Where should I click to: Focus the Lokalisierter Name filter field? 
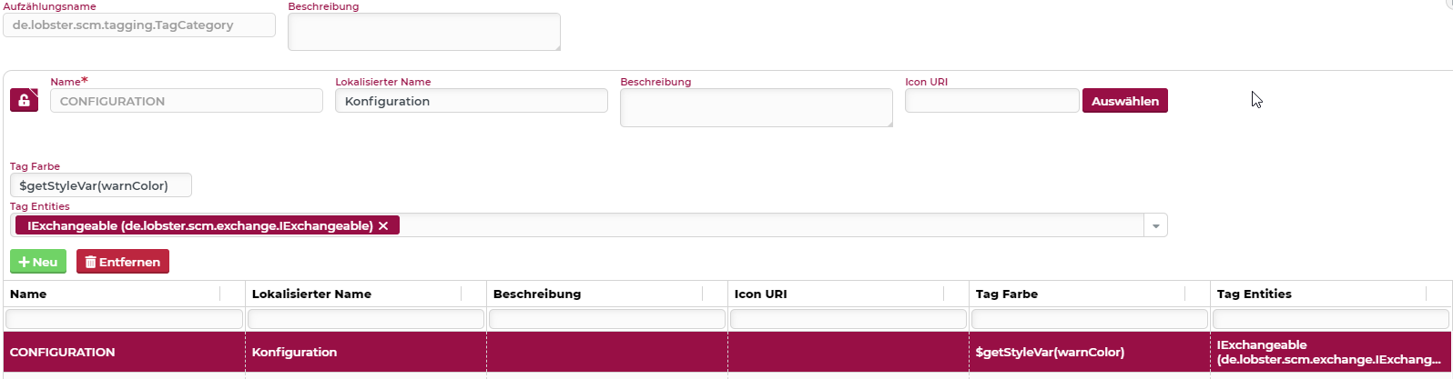click(366, 319)
